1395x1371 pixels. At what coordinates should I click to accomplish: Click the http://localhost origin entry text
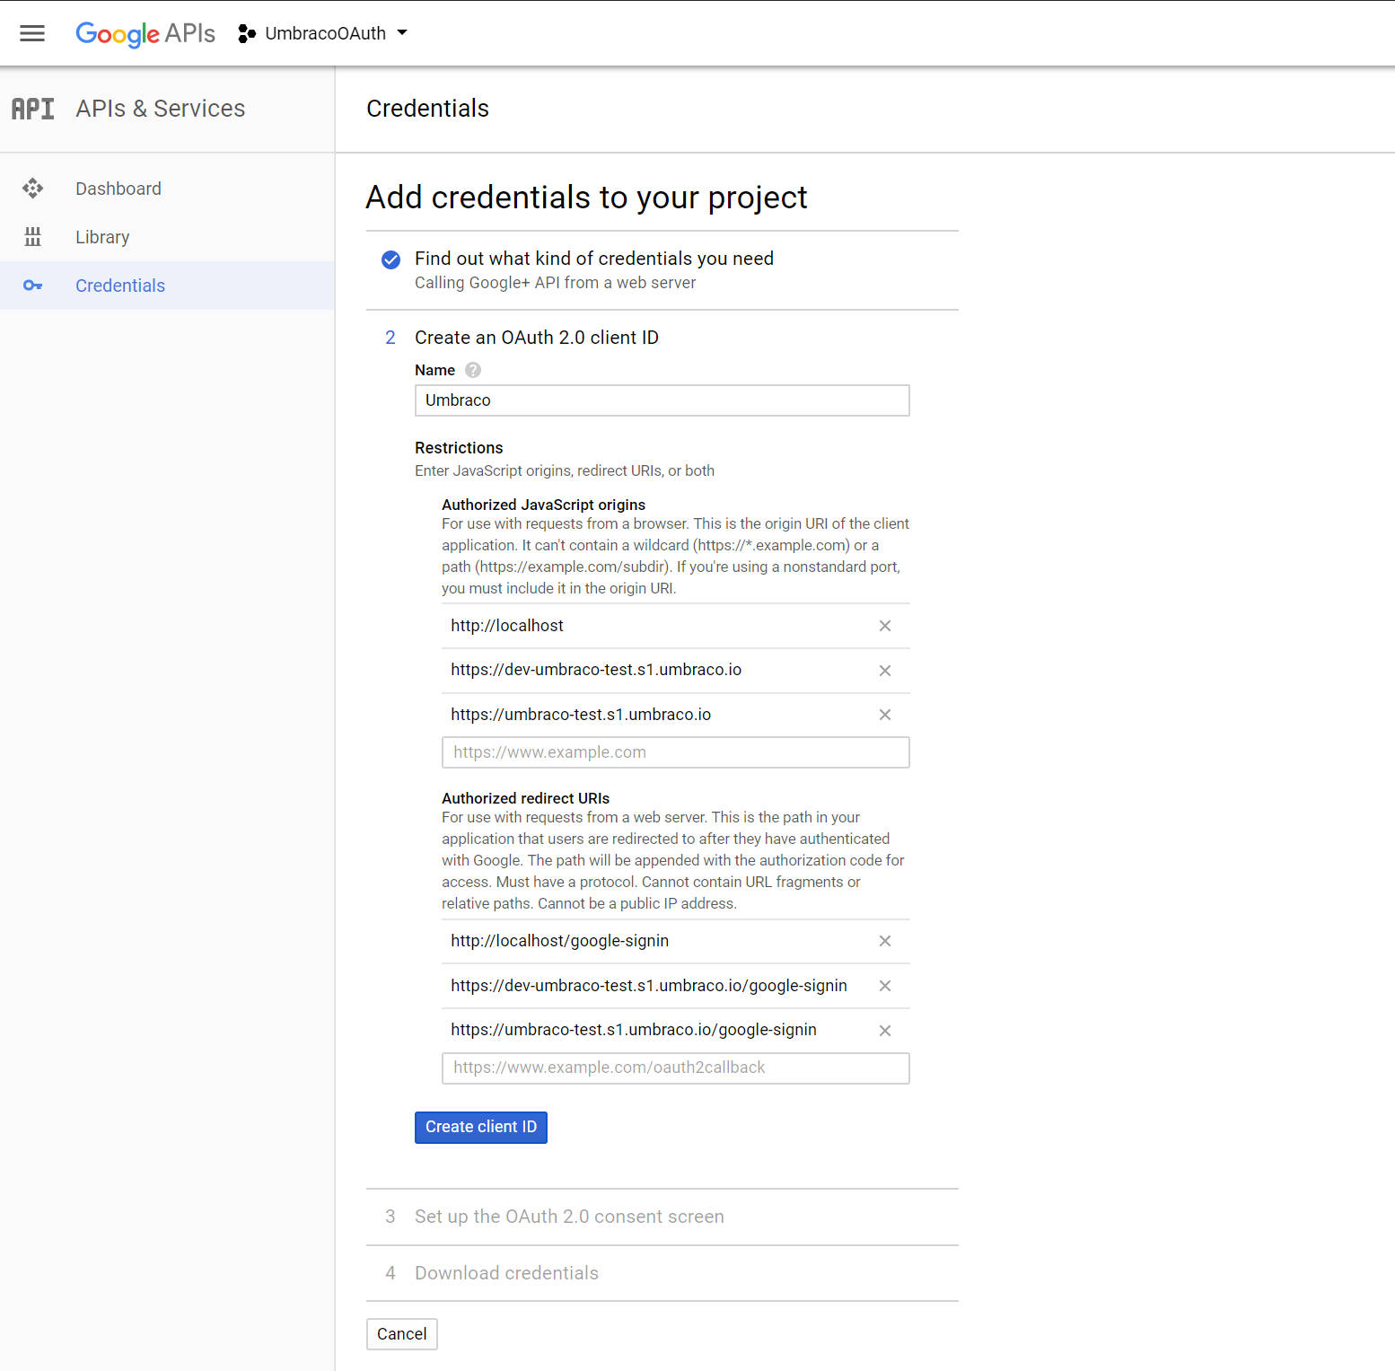click(x=507, y=626)
